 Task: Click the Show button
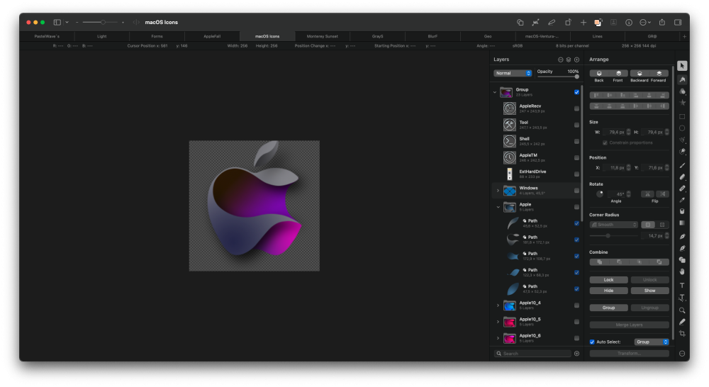649,291
